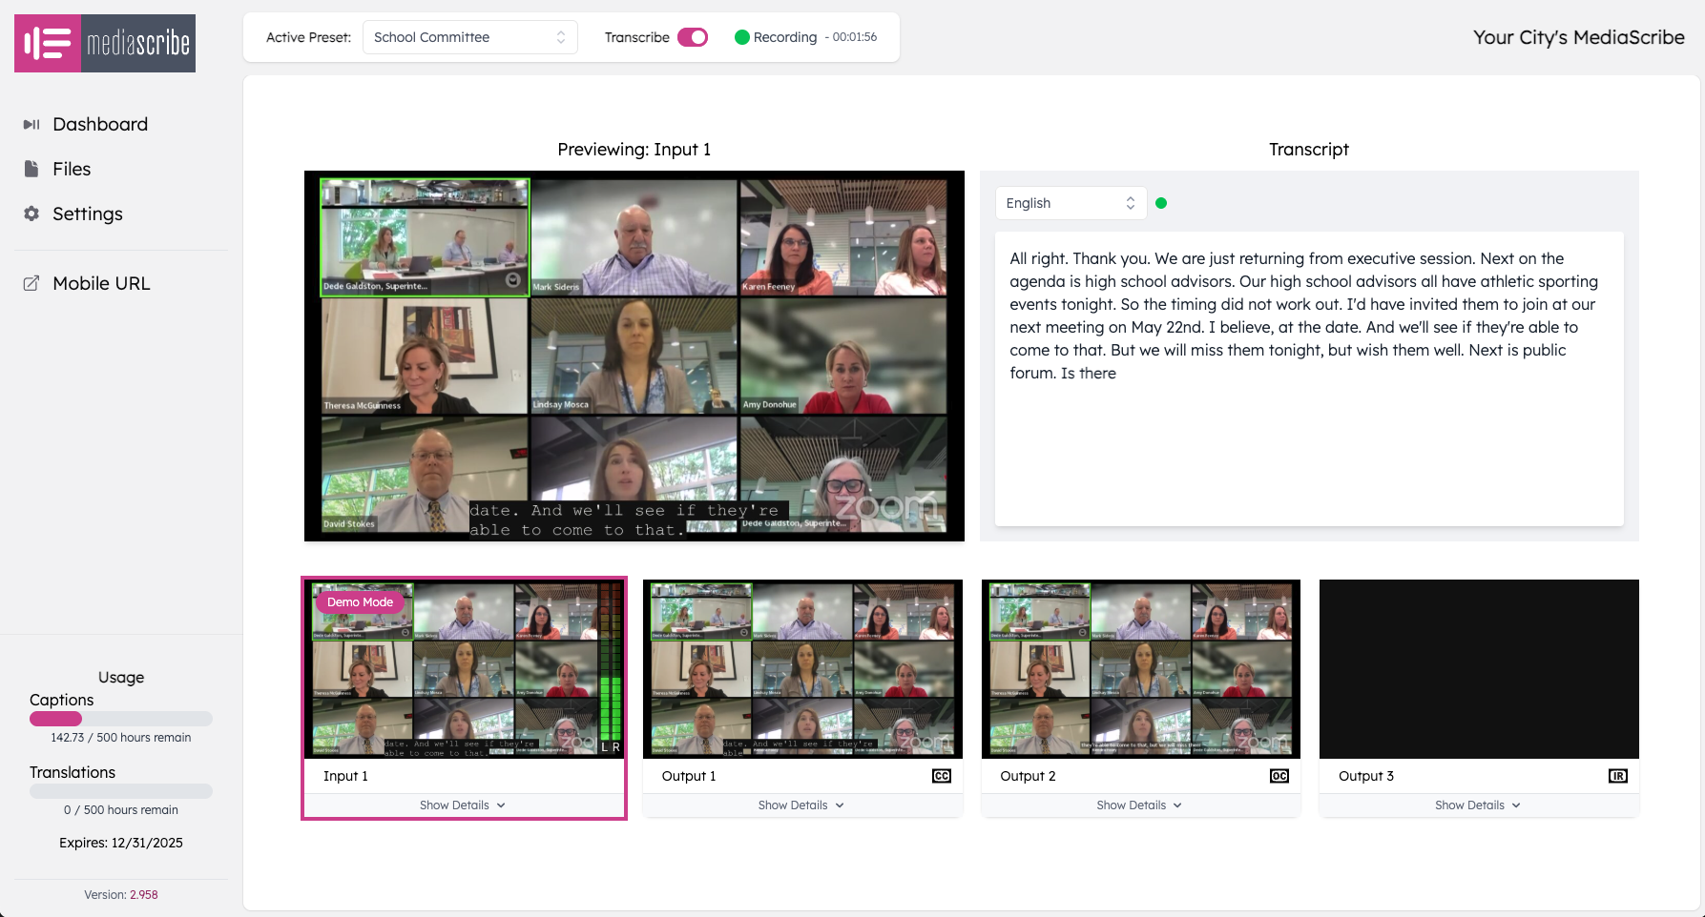Select the Output 2 preview tile

click(x=1140, y=668)
